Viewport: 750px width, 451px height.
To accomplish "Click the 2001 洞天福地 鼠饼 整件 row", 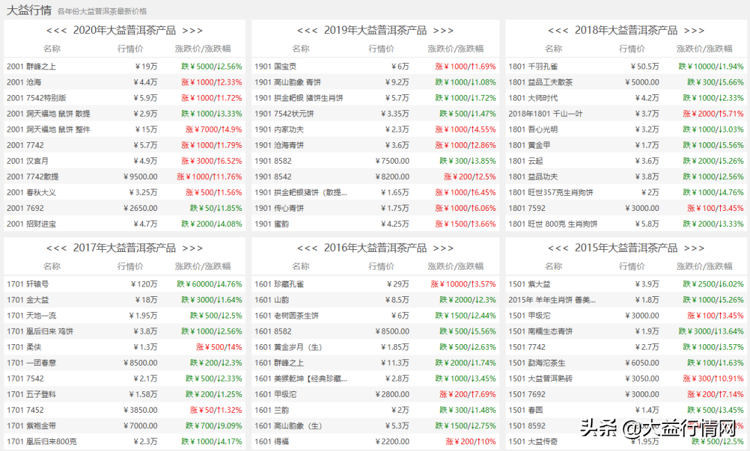I will pos(124,130).
